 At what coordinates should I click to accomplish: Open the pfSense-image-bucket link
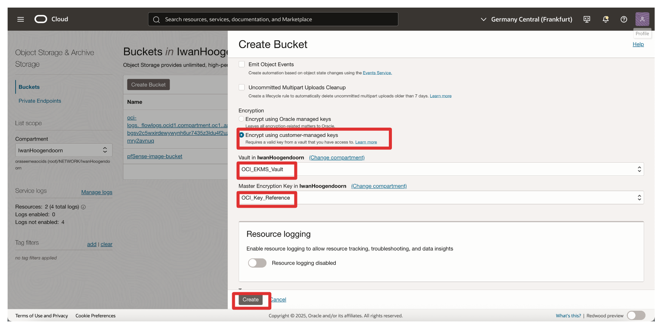(155, 156)
